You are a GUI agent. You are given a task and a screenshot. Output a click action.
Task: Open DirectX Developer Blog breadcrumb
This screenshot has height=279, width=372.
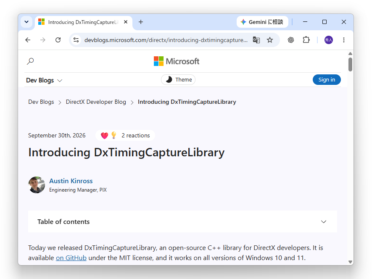(x=96, y=102)
